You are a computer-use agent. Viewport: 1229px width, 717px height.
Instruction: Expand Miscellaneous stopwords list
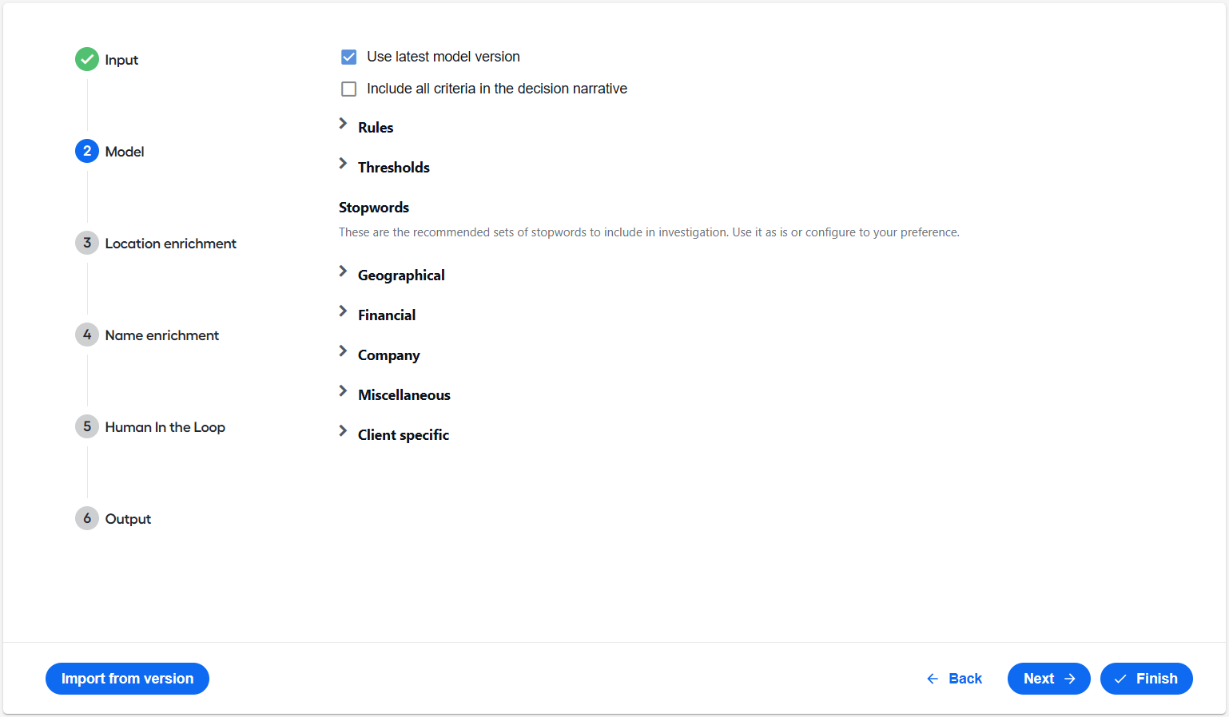343,391
